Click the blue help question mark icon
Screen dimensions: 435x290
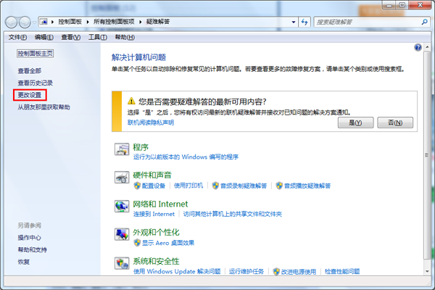tap(418, 47)
